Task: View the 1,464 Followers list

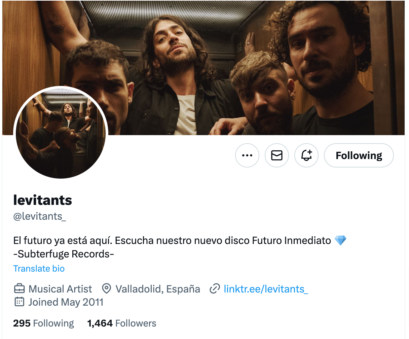Action: (122, 323)
